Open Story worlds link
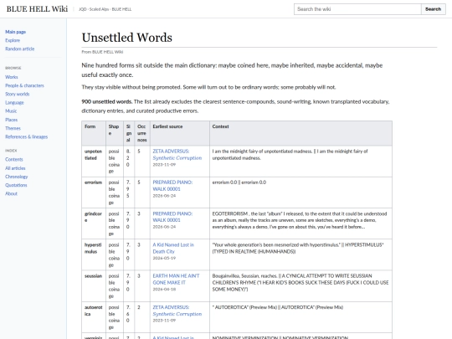Image resolution: width=452 pixels, height=339 pixels. point(18,94)
